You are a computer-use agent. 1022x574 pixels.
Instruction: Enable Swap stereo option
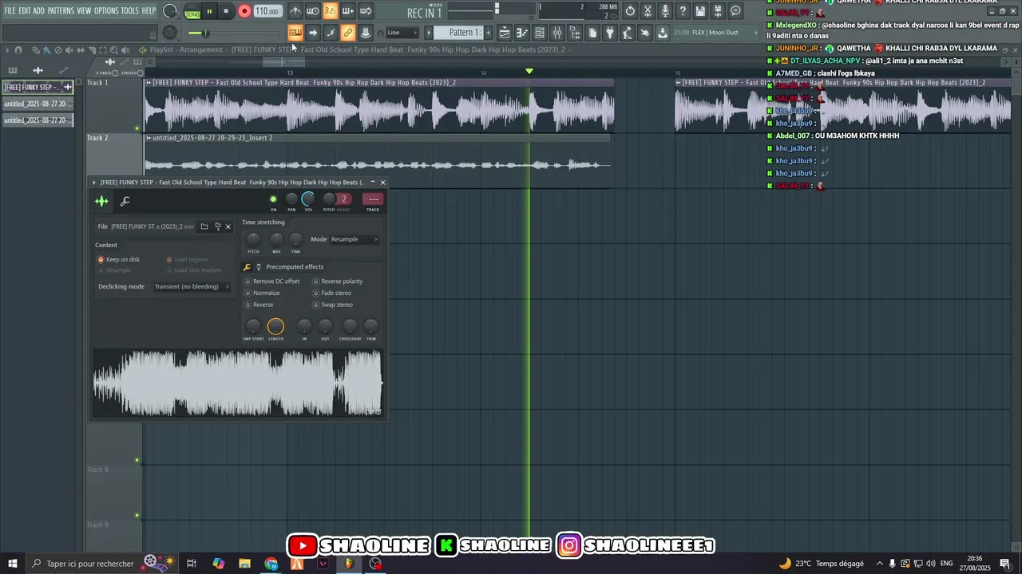(x=333, y=305)
